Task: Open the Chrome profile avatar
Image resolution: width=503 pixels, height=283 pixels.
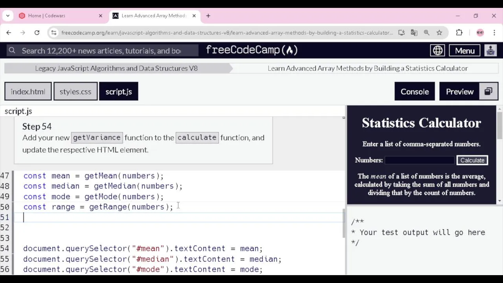Action: point(480,33)
